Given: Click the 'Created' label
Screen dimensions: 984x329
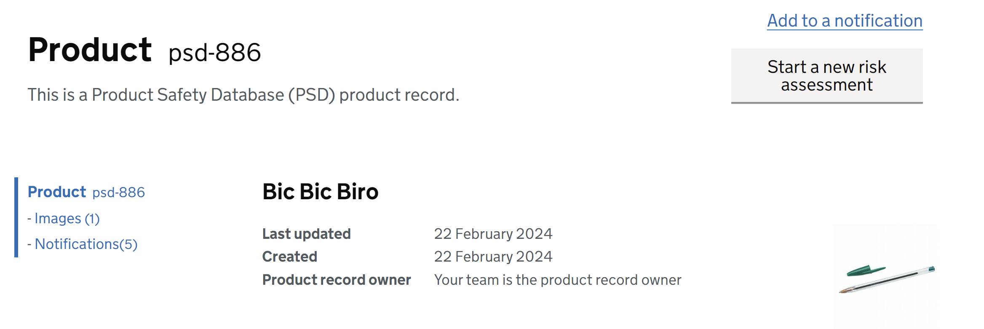Looking at the screenshot, I should pos(289,257).
